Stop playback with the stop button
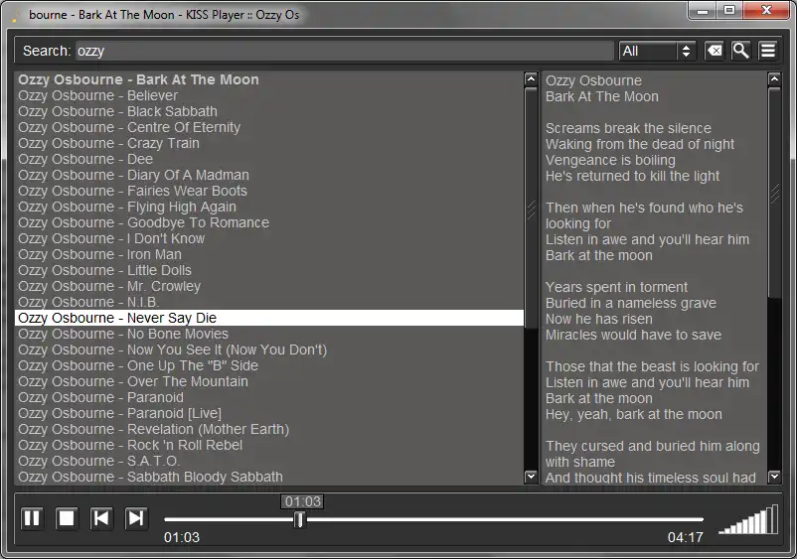 pyautogui.click(x=67, y=518)
